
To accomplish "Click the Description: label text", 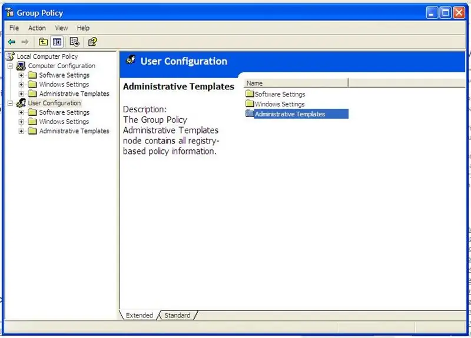I will click(144, 109).
